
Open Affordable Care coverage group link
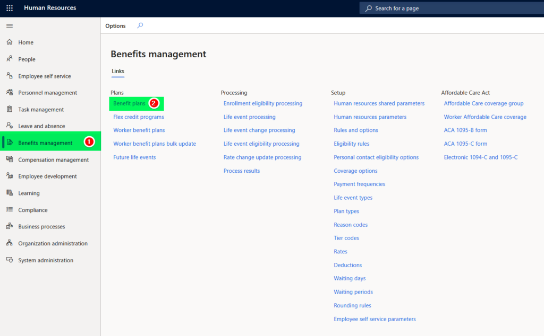(483, 103)
